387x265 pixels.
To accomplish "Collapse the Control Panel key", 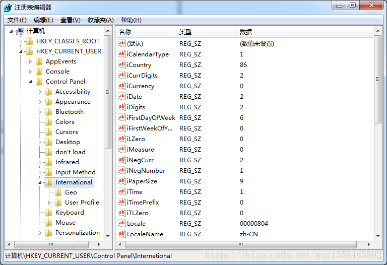I will click(30, 82).
